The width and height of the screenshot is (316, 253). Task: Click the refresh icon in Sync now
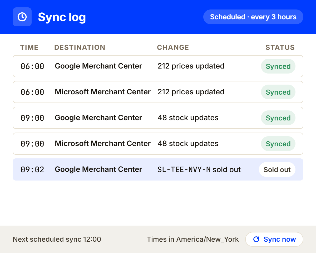click(256, 239)
